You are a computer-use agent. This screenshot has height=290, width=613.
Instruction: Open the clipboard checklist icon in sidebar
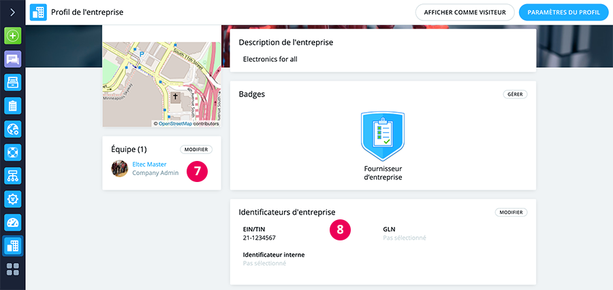point(12,106)
